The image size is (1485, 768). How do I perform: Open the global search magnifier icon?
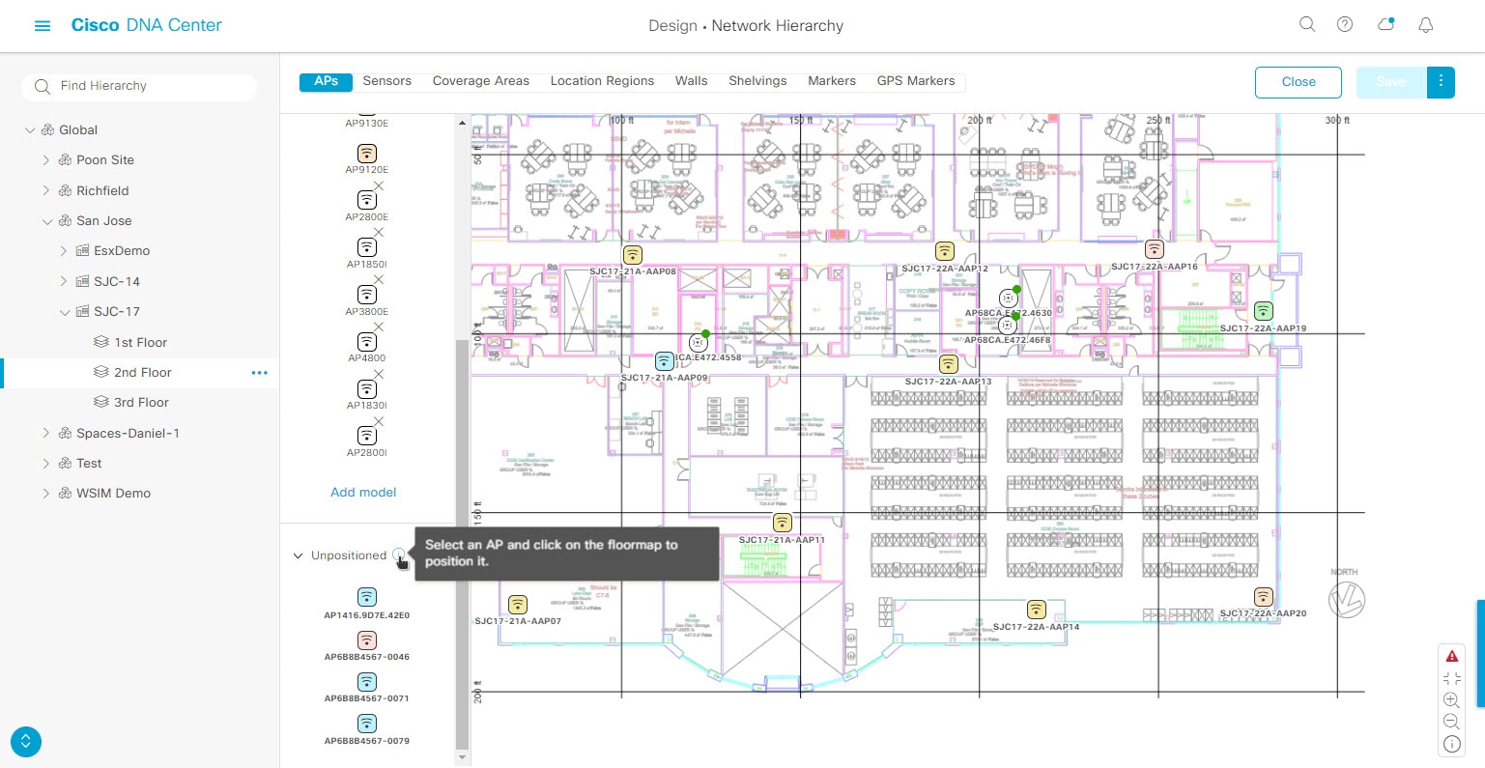tap(1307, 25)
